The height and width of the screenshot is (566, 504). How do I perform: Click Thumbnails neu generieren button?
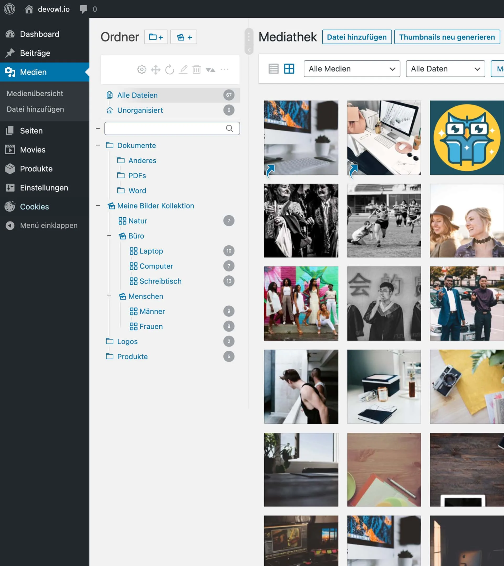(x=447, y=37)
